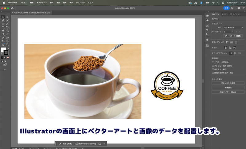Toggle transparency grid icon
Screen dimensions: 246x149
tap(236, 42)
